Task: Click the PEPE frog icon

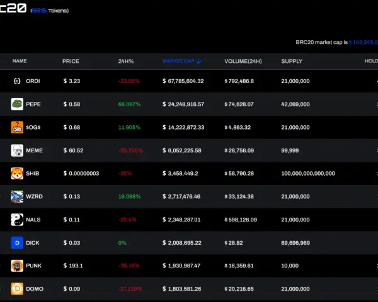Action: (x=17, y=104)
